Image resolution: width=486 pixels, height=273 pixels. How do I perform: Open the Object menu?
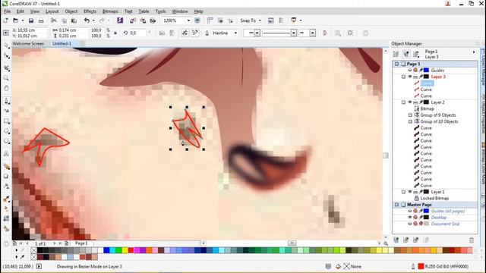[x=71, y=11]
